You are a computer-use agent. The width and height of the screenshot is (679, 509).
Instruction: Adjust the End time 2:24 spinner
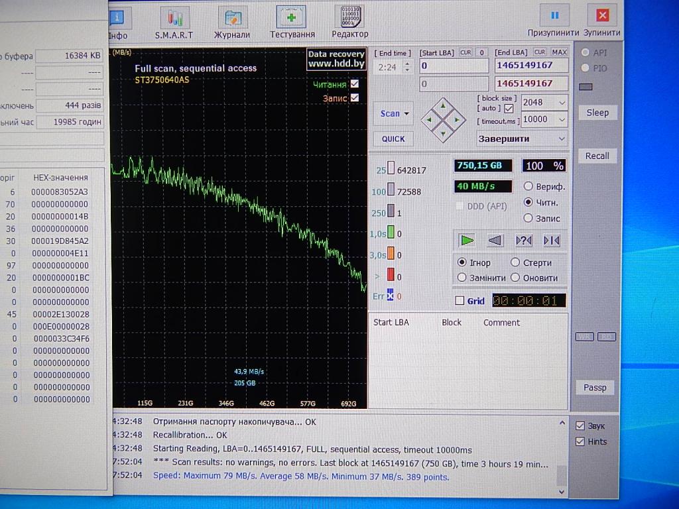(x=407, y=67)
